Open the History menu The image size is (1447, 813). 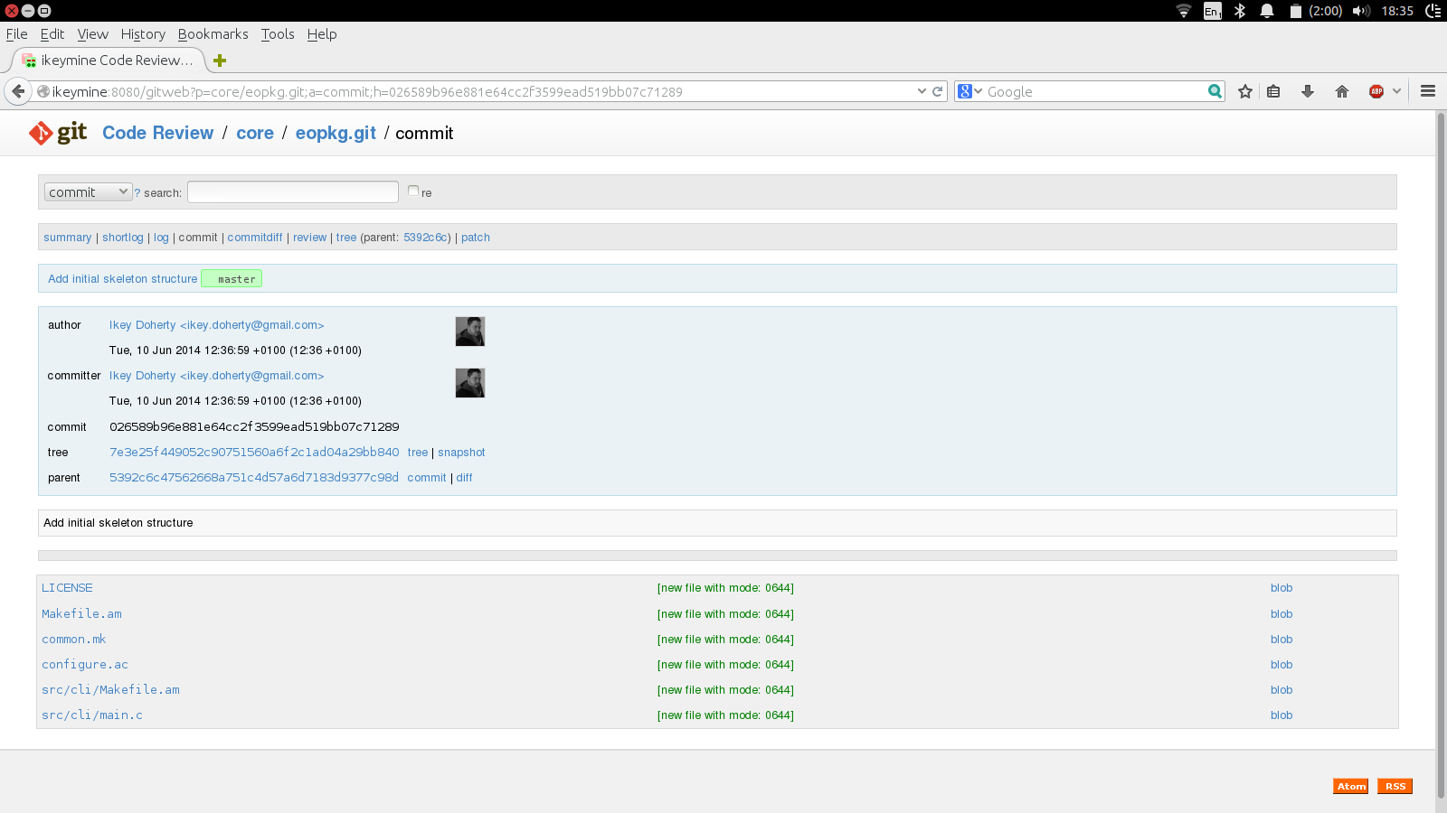143,34
